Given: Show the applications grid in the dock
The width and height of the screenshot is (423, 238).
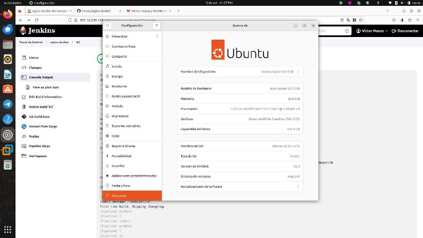Looking at the screenshot, I should point(7,230).
